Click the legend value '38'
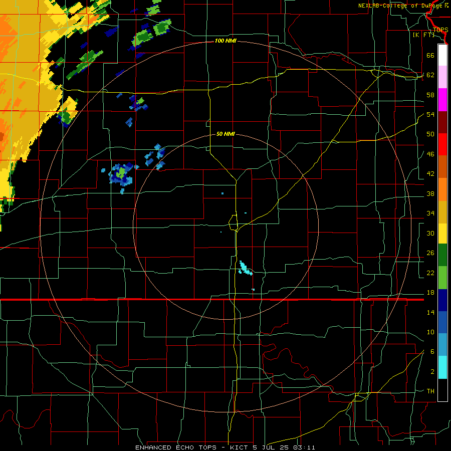 [x=430, y=194]
